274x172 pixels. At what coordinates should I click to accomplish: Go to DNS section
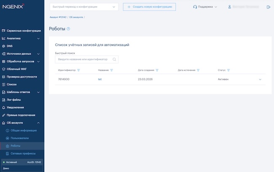tap(10, 46)
